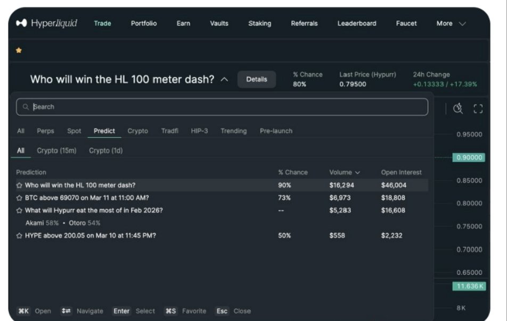507x321 pixels.
Task: Open the Referrals page
Action: (x=304, y=23)
